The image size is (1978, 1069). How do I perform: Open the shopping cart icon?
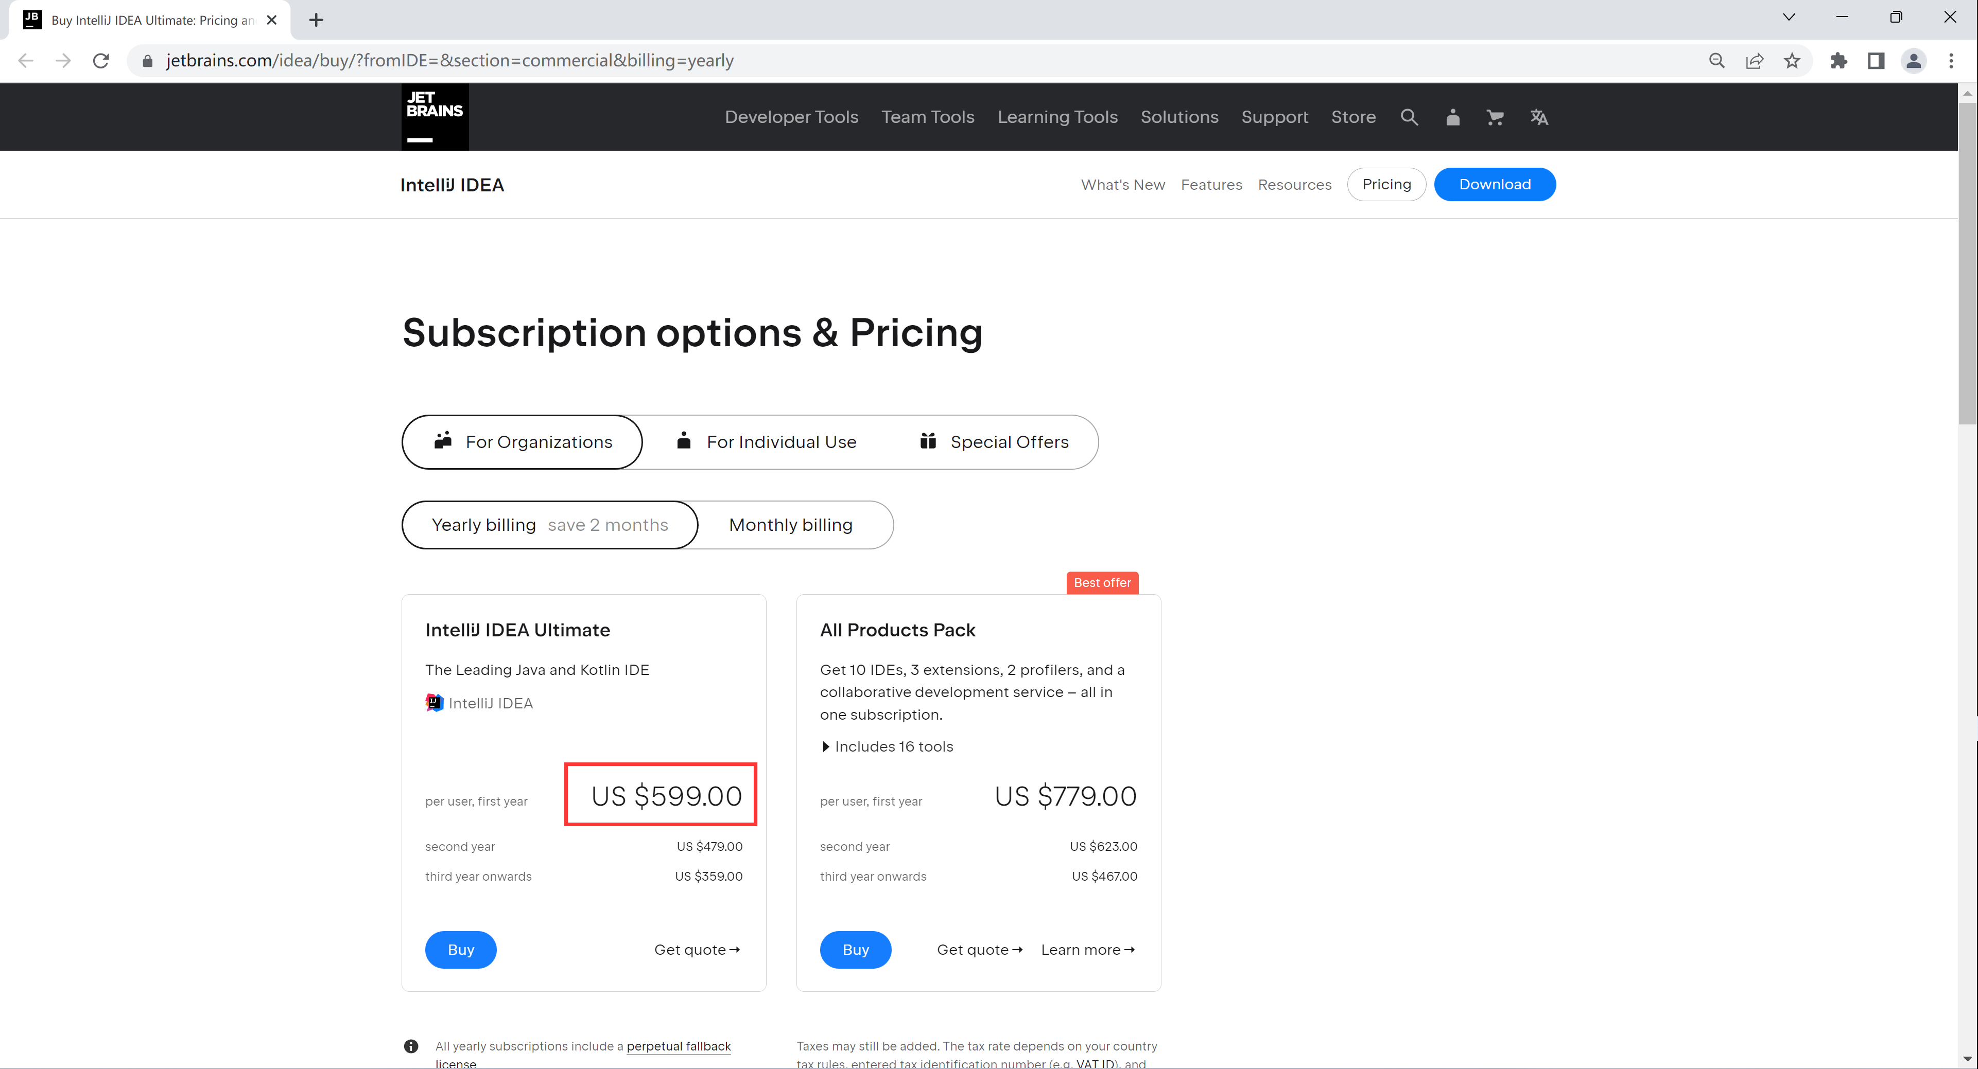1494,117
